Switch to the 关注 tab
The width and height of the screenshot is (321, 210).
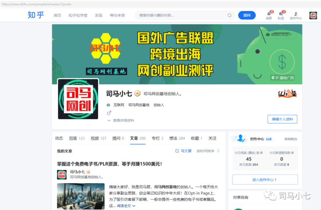click(x=212, y=138)
